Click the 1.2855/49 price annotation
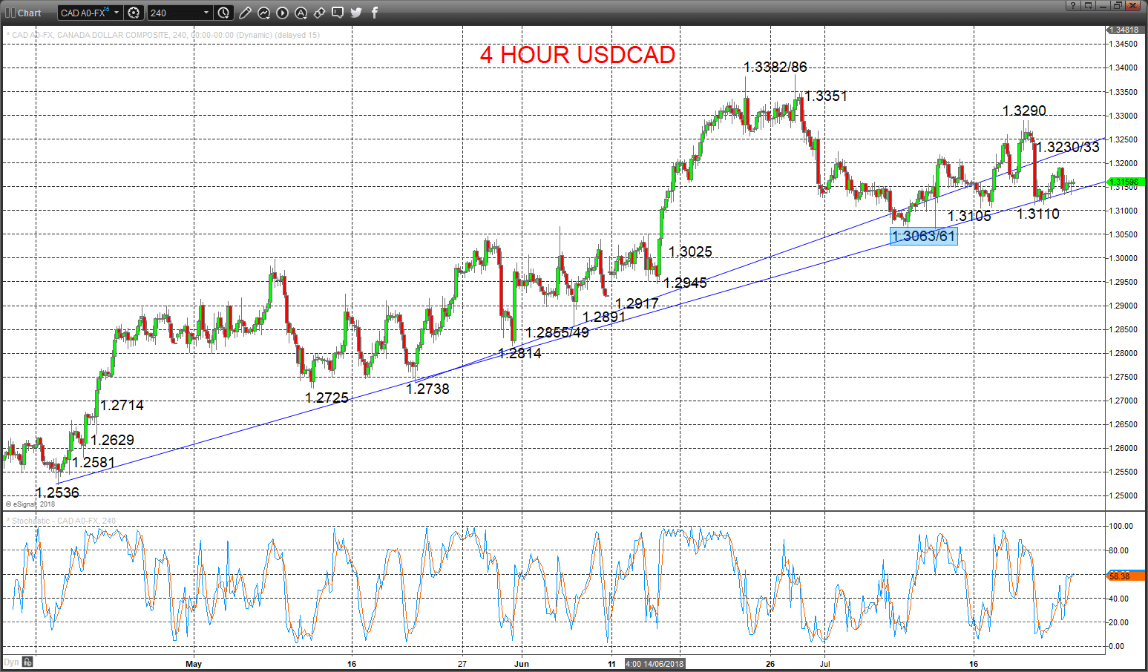The width and height of the screenshot is (1148, 672). (x=557, y=332)
